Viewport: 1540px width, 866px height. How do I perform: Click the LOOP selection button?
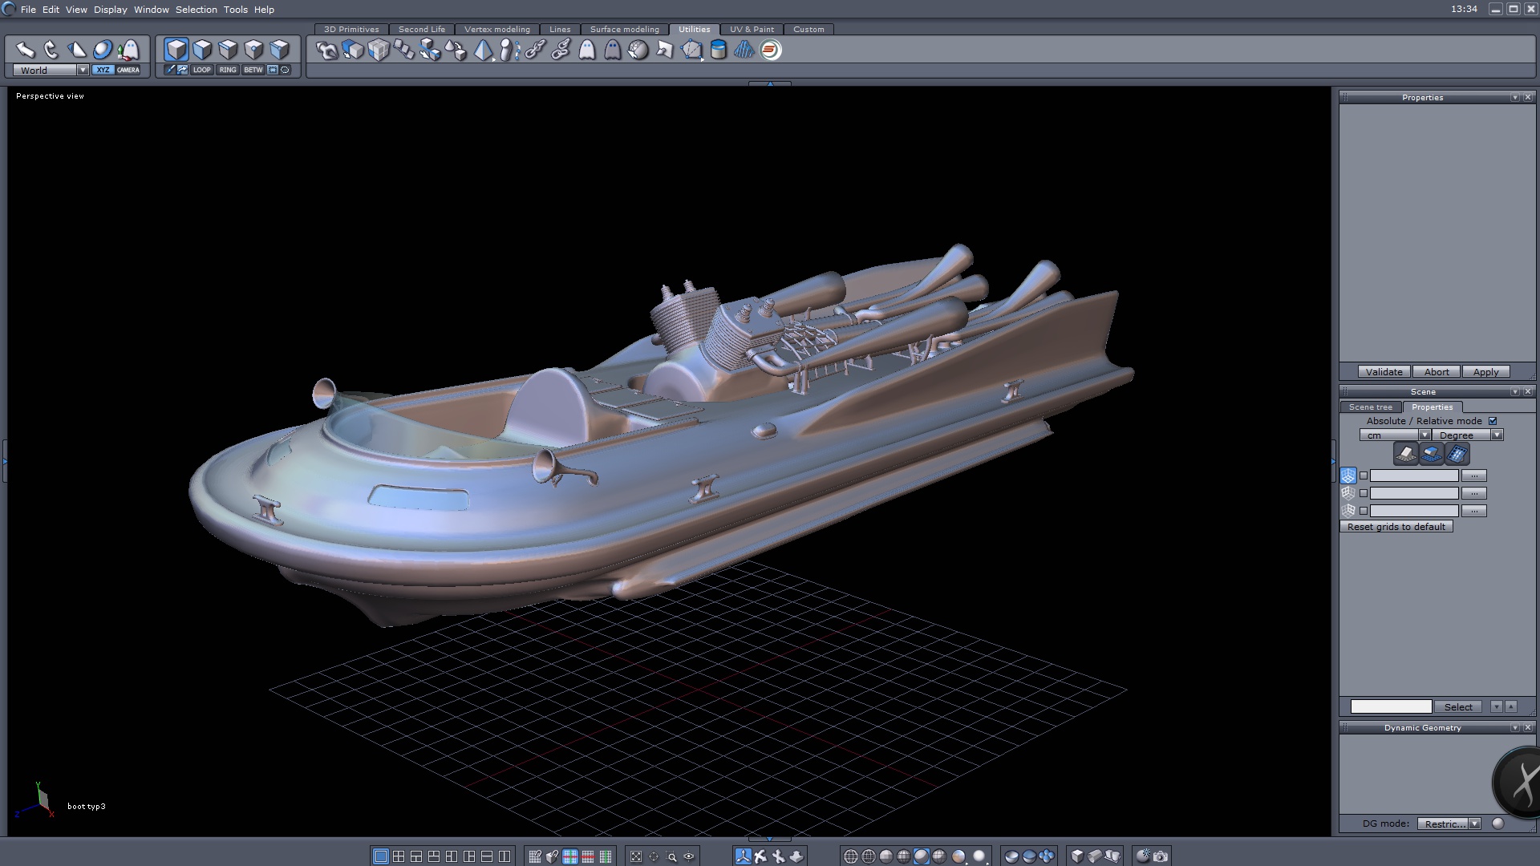tap(201, 70)
